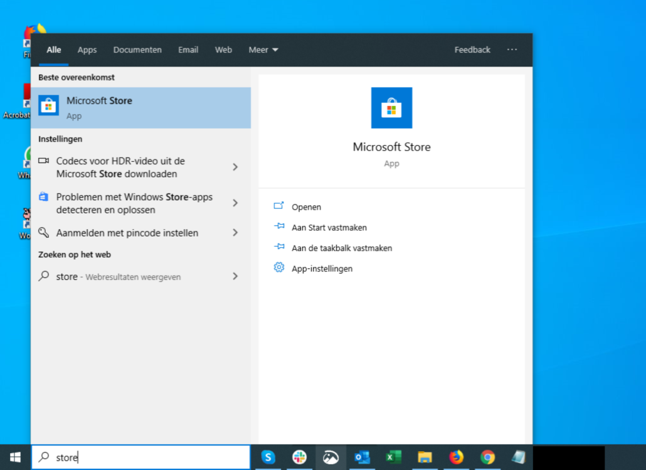Click Openen to launch Microsoft Store
The width and height of the screenshot is (646, 470).
tap(306, 207)
